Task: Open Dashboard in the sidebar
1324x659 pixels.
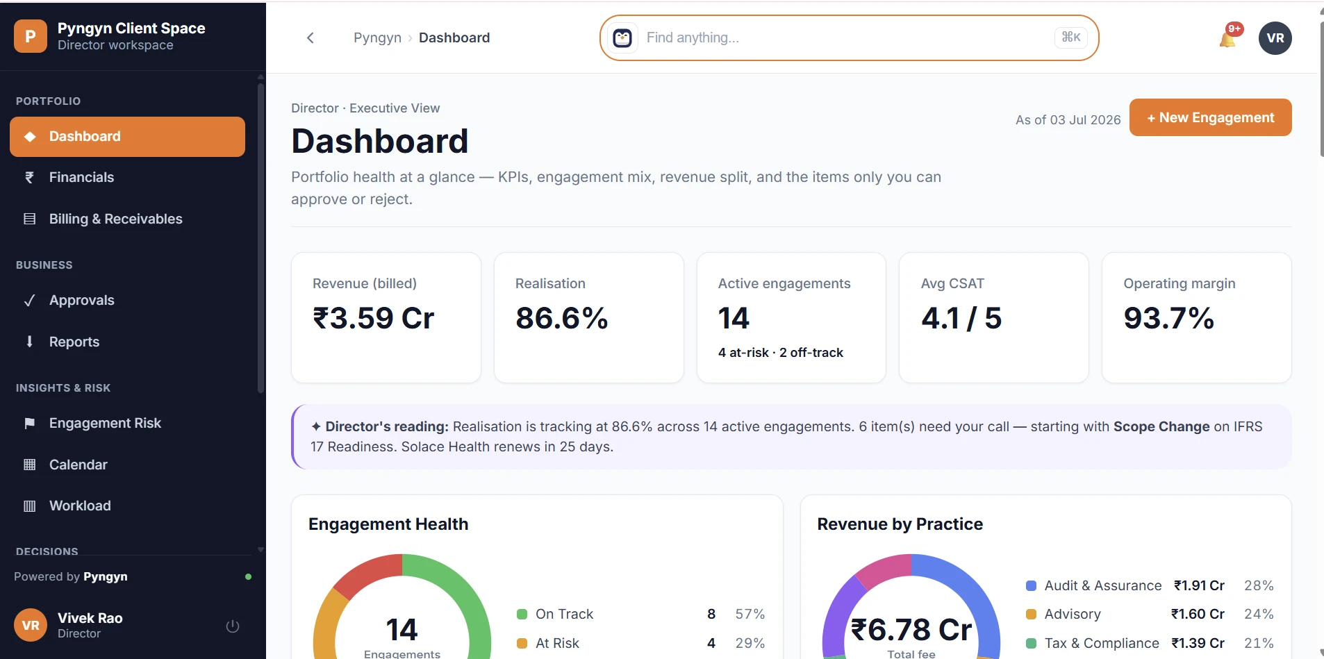Action: tap(127, 137)
